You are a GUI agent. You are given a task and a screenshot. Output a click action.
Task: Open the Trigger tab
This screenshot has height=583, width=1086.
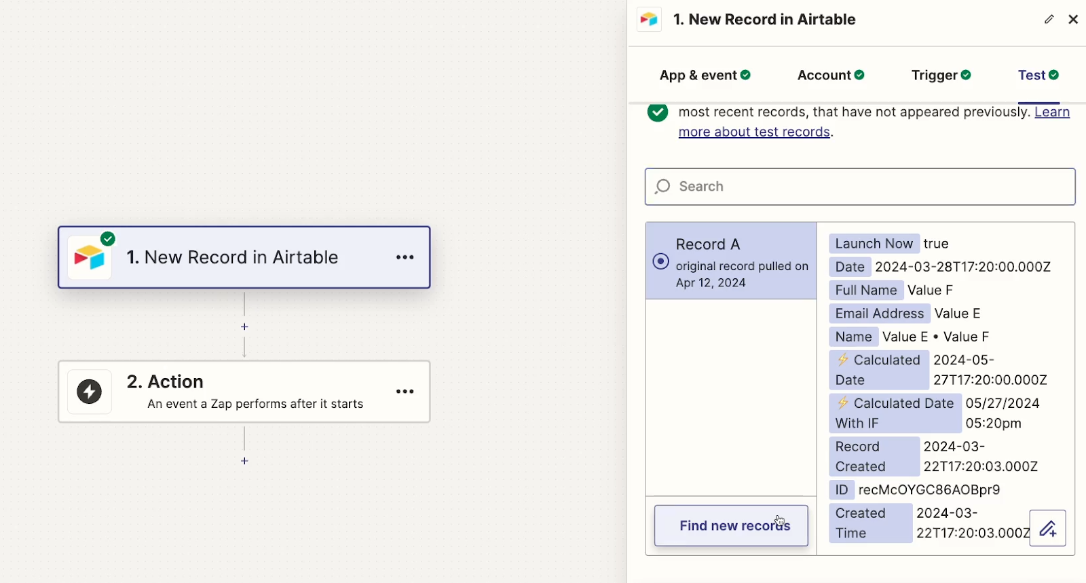click(941, 75)
